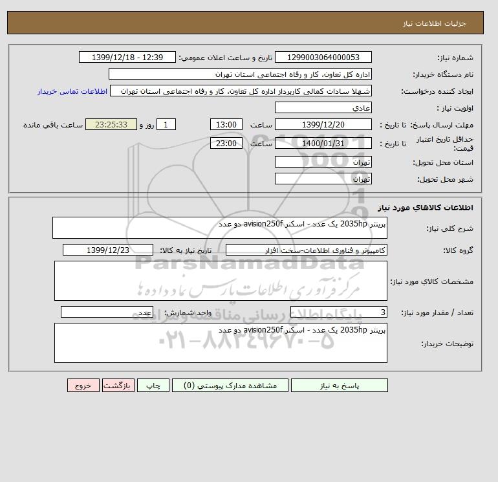The height and width of the screenshot is (482, 498).
Task: Click the remaining time 23:25:33 field
Action: (111, 125)
